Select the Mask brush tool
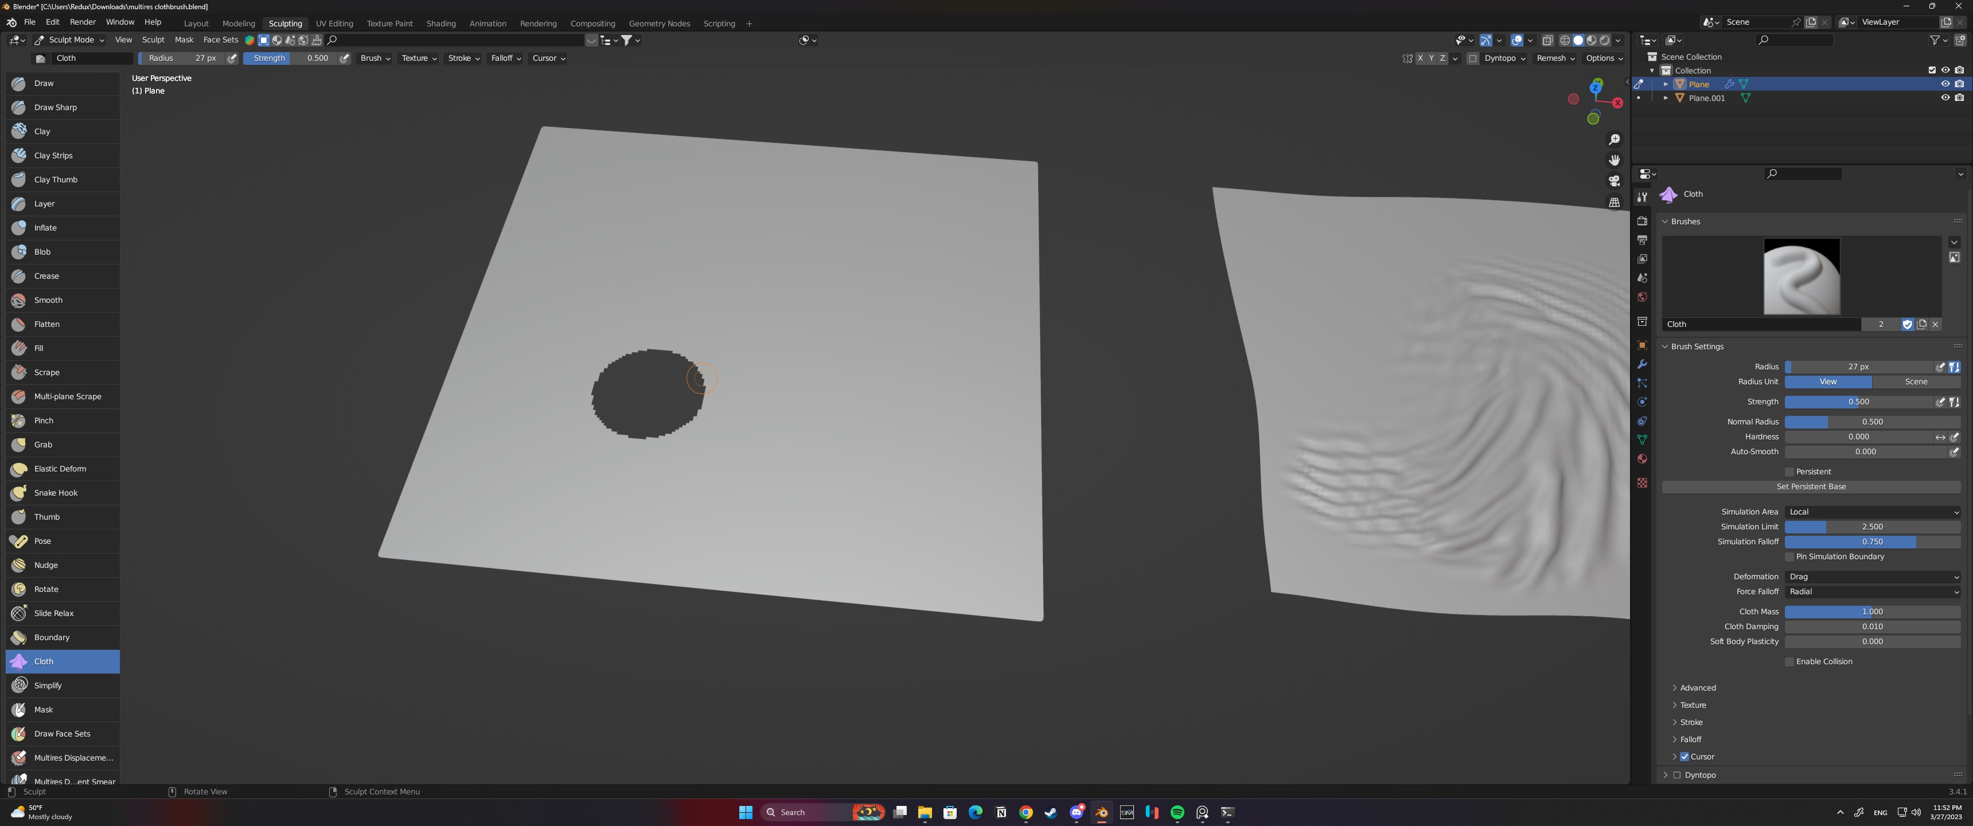Screen dimensions: 1973x826 (x=63, y=710)
